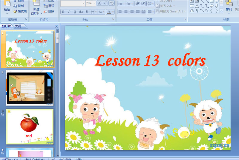Viewport: 239px width, 160px height.
Task: Select the down block arrow shape
Action: tap(217, 6)
